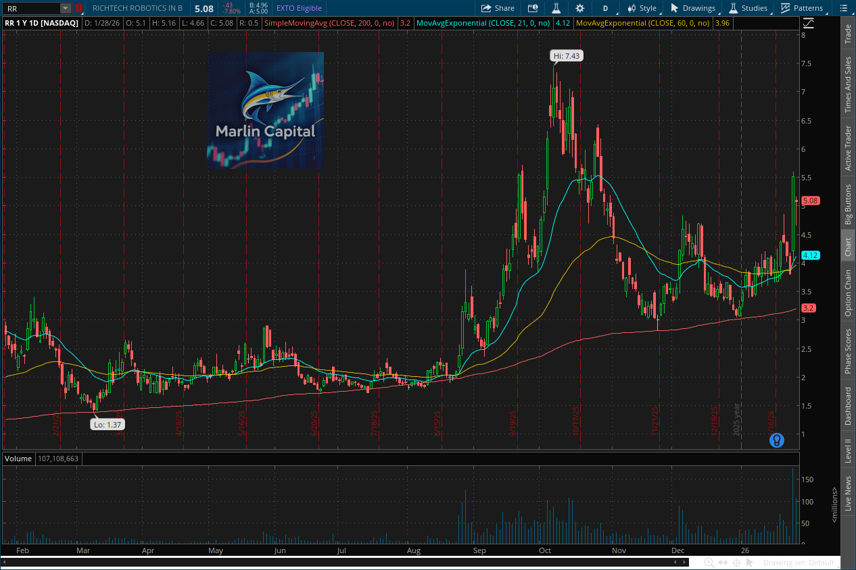Click the Share icon button
856x570 pixels.
coord(498,8)
